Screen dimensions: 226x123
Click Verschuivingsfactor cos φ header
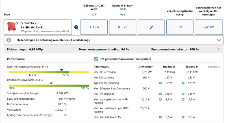point(180,13)
